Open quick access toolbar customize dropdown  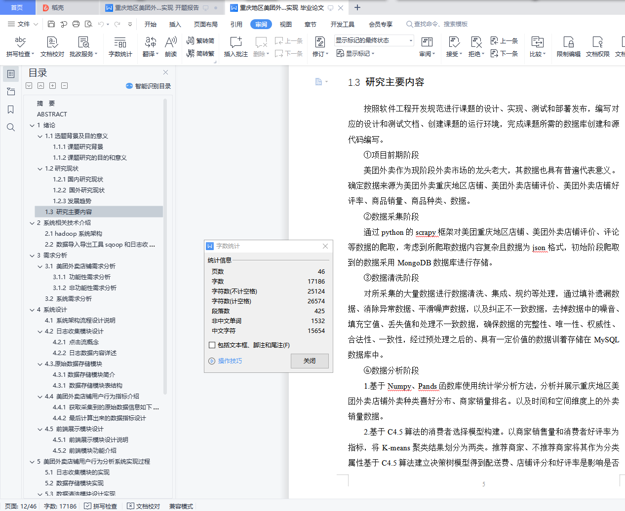pos(130,24)
